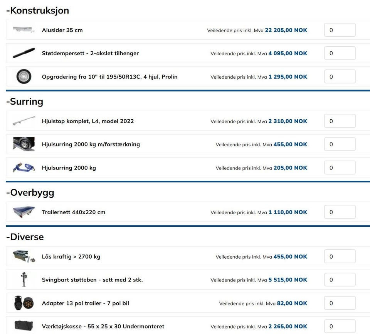This screenshot has height=334, width=370.
Task: Open Opgradering fra 10" til 195/50R13C item
Action: 109,77
